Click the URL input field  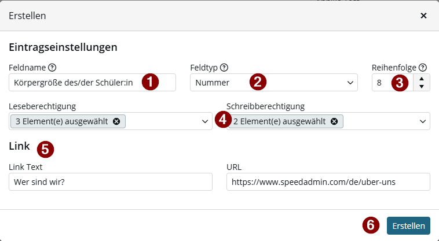328,182
